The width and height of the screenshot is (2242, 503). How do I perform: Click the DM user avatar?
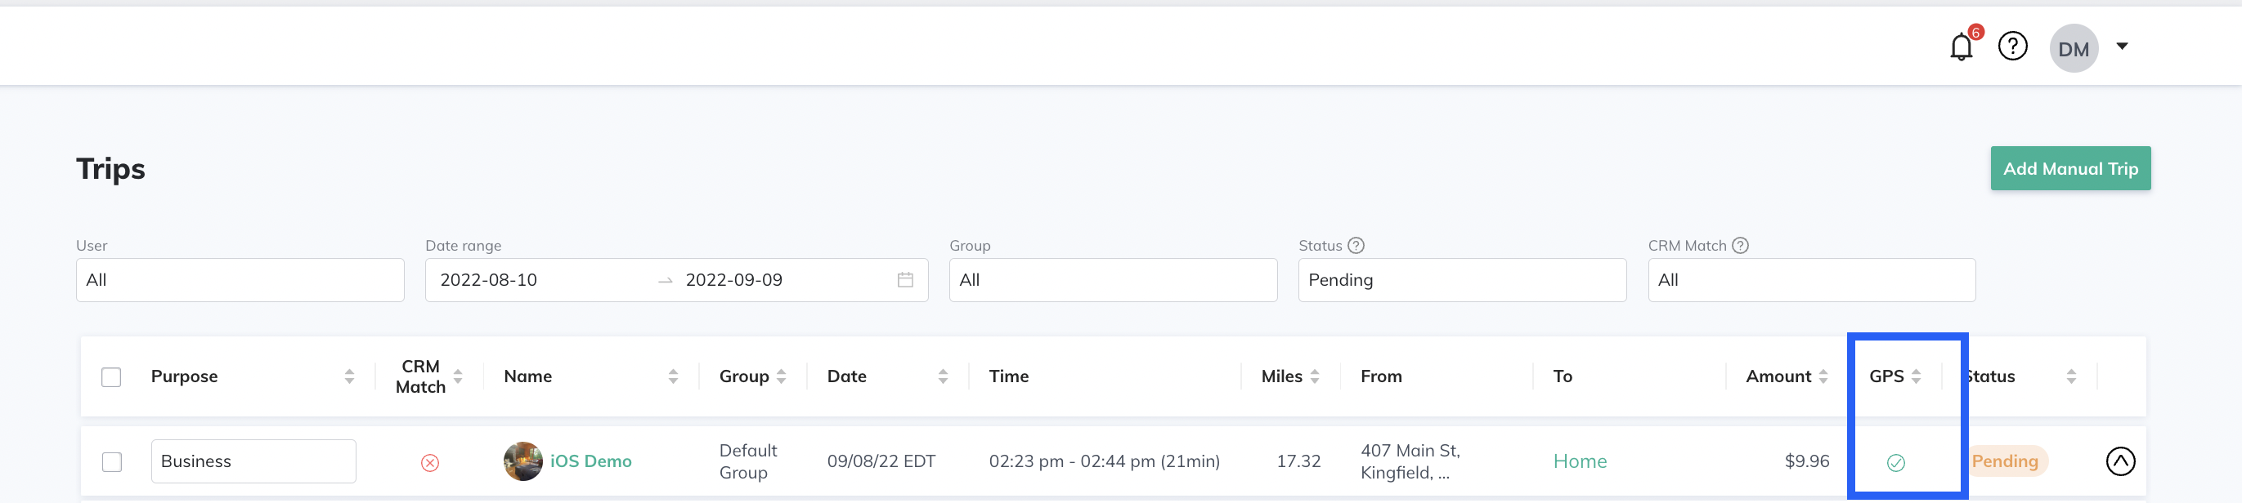2074,49
